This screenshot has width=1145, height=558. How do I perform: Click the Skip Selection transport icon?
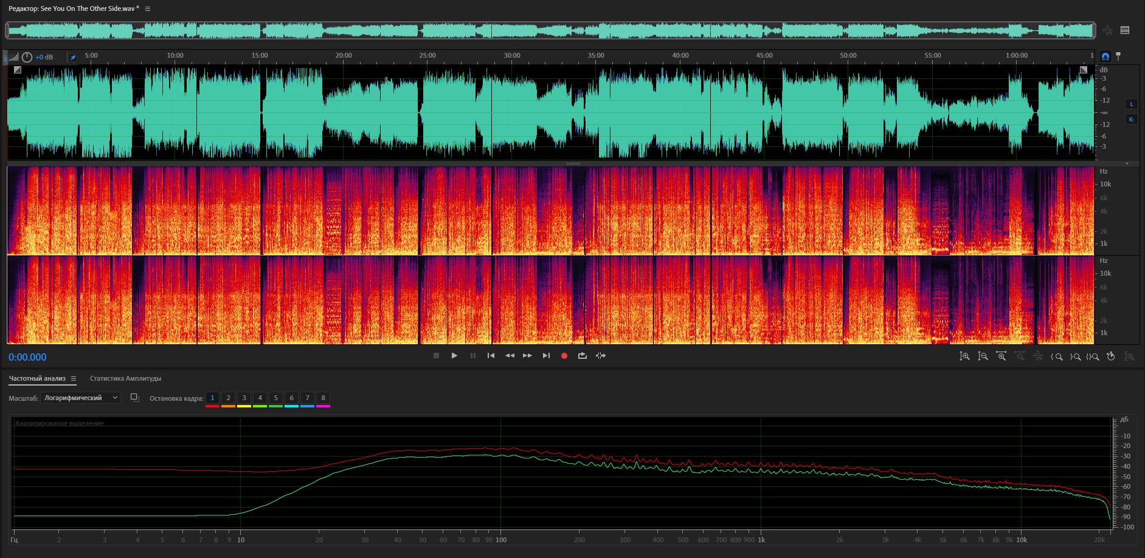pyautogui.click(x=601, y=356)
